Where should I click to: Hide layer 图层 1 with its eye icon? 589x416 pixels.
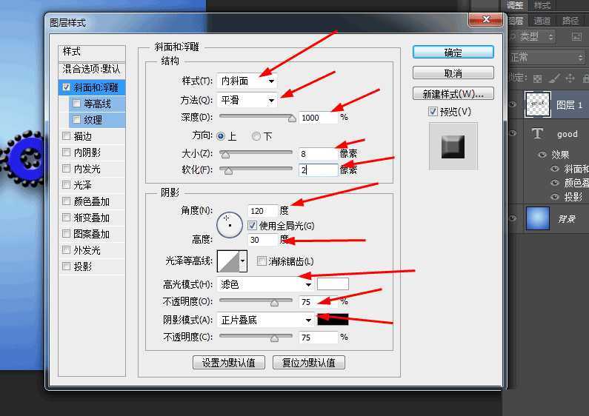point(513,105)
